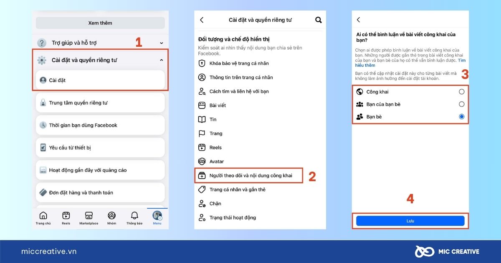This screenshot has height=263, width=501.
Task: Collapse Cài đặt và quyền riêng tư chevron
Action: [x=162, y=61]
